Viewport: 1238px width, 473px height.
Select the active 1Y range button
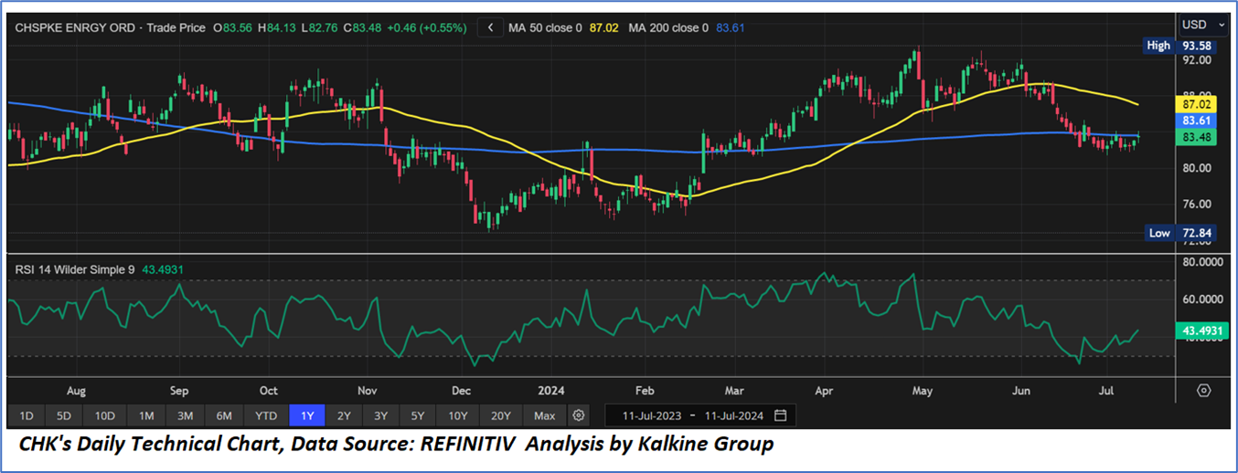pyautogui.click(x=307, y=415)
